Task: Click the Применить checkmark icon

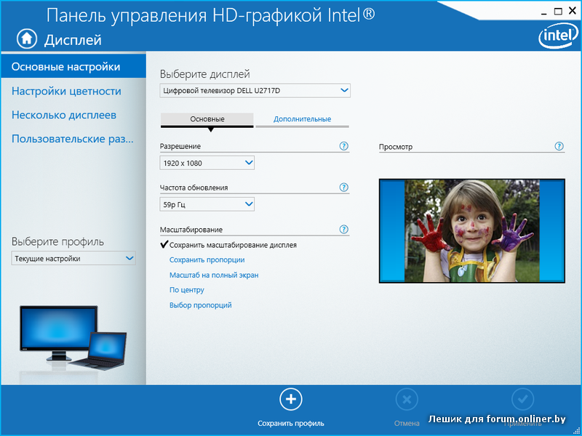Action: point(522,399)
